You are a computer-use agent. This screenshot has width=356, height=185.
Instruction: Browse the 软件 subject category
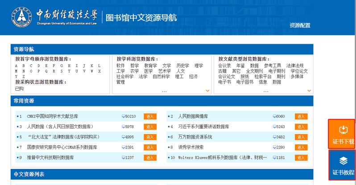120,66
